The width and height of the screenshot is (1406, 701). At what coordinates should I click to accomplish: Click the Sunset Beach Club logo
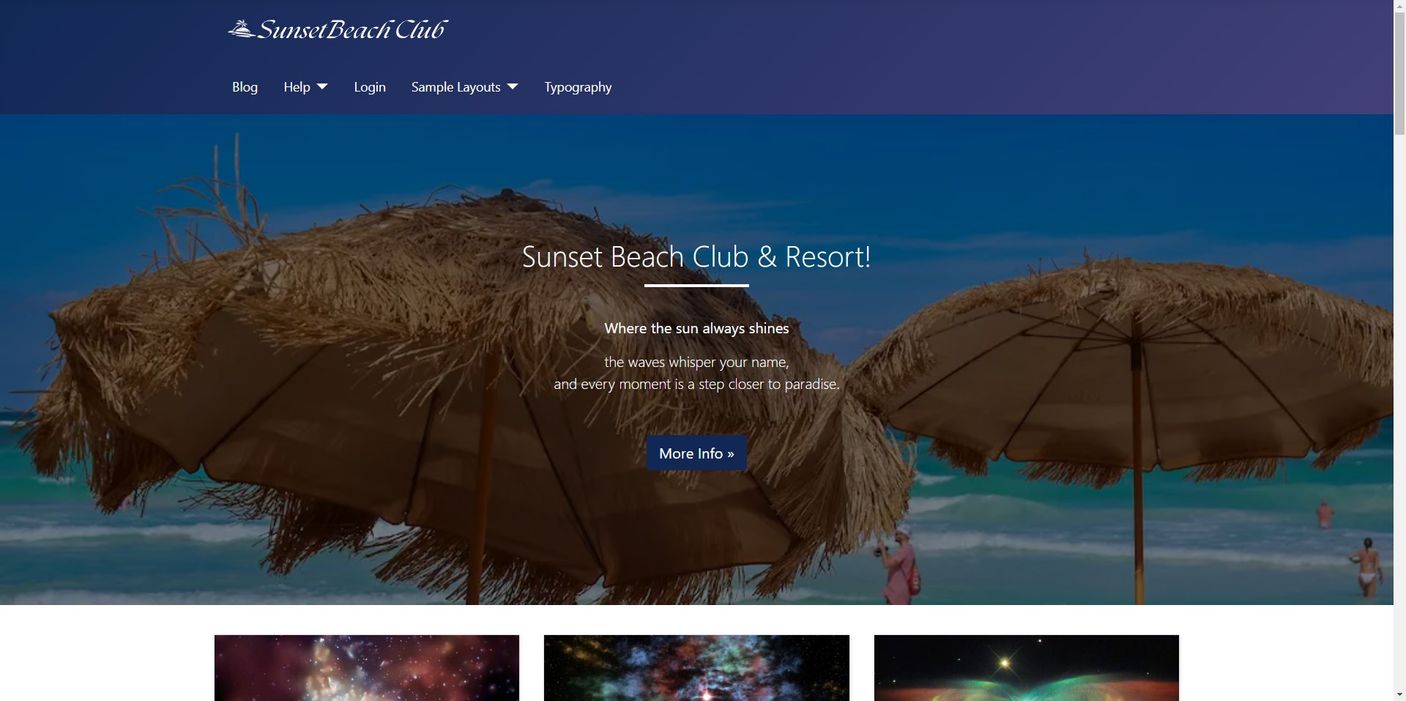(x=338, y=29)
